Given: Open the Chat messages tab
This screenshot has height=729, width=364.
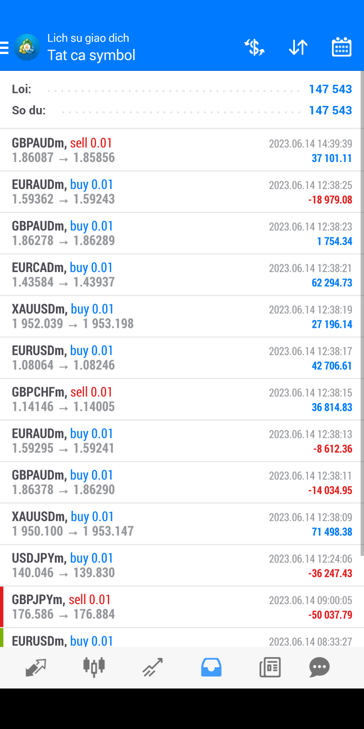Looking at the screenshot, I should 319,667.
